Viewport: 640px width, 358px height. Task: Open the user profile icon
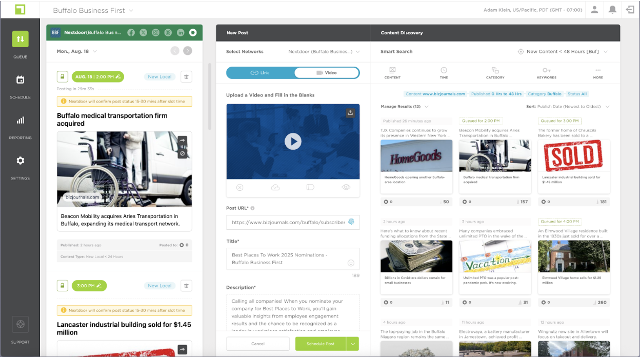pos(594,10)
